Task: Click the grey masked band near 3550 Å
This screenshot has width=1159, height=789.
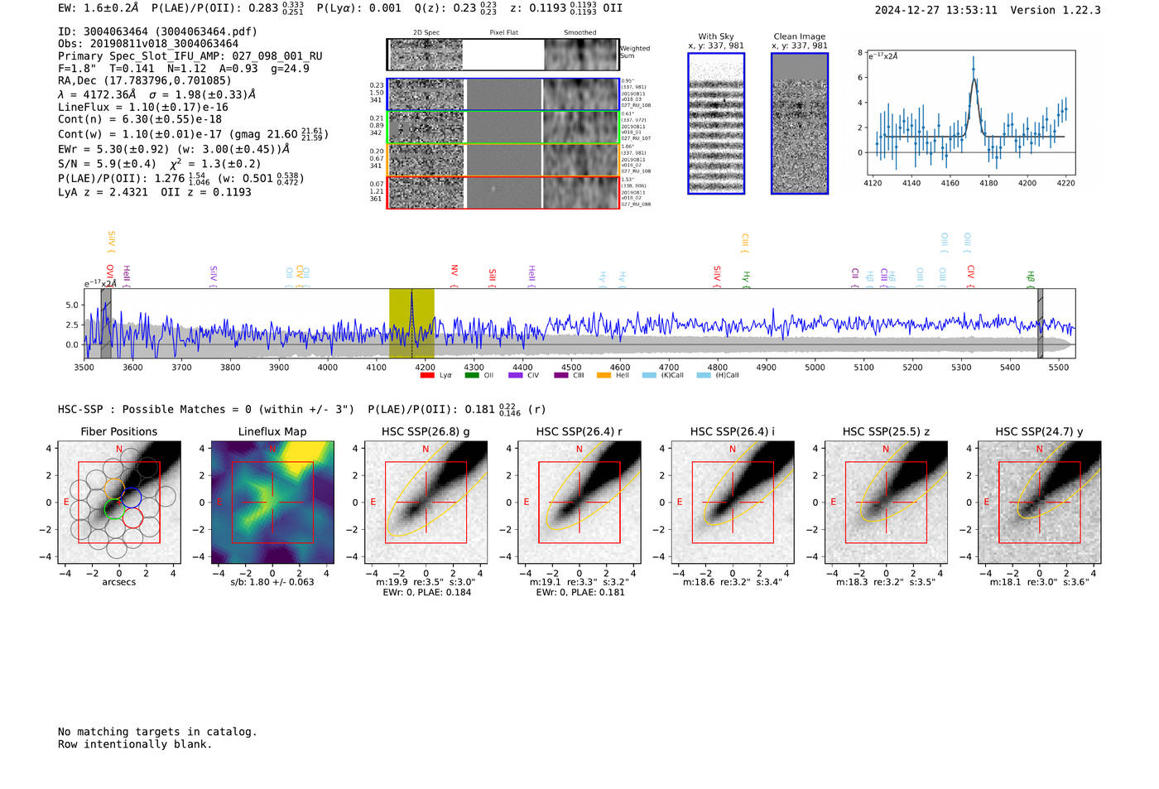Action: pyautogui.click(x=106, y=323)
